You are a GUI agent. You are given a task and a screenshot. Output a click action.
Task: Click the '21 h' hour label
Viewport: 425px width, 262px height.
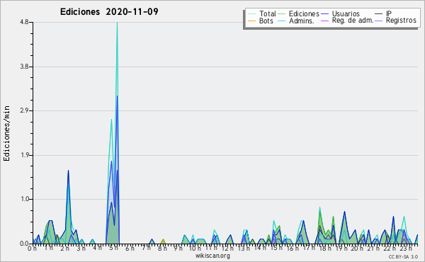pyautogui.click(x=373, y=248)
